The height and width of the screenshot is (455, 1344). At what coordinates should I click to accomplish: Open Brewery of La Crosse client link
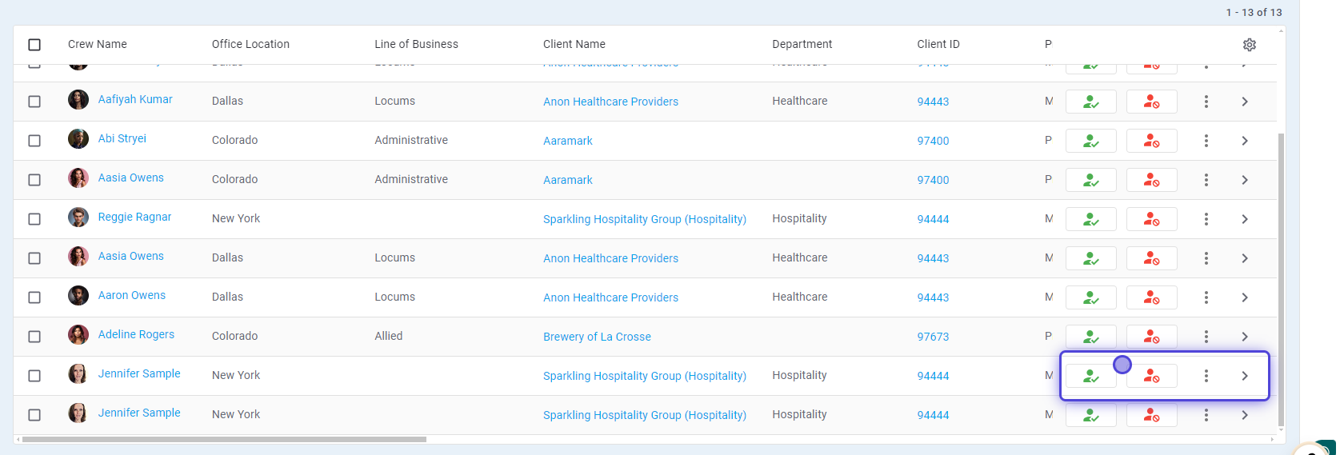point(597,337)
